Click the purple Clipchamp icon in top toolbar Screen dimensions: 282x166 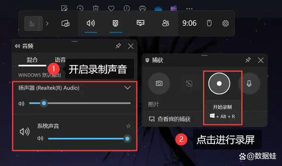[174, 8]
